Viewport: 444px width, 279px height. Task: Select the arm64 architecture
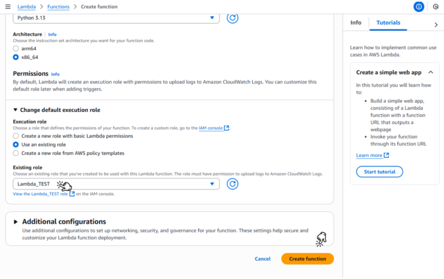tap(16, 49)
